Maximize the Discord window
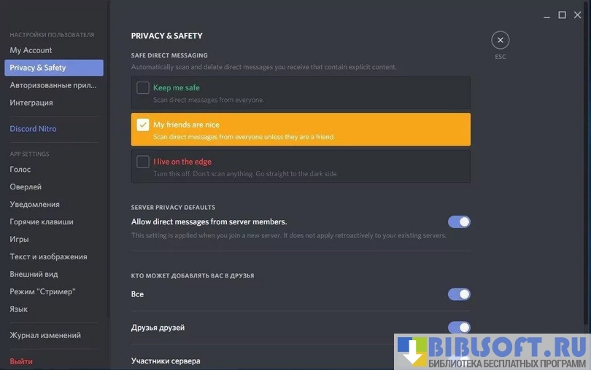 pos(562,15)
